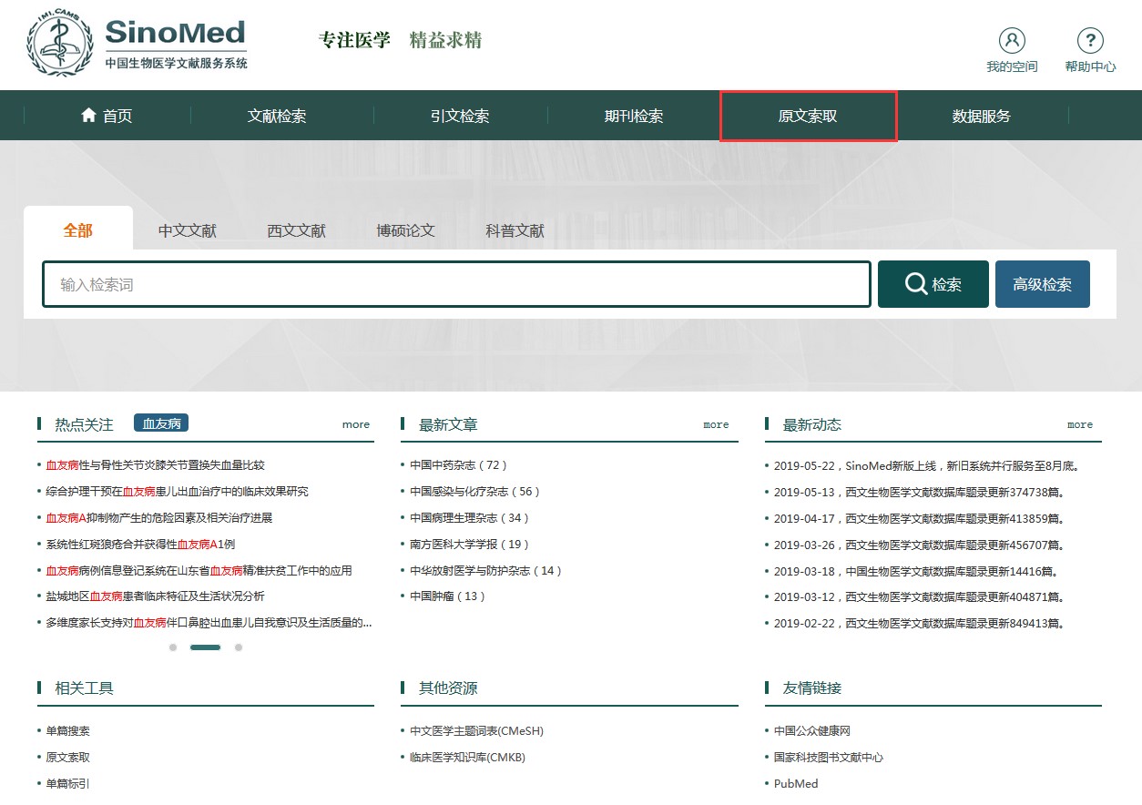Open the 数据服务 navigation menu

point(981,116)
